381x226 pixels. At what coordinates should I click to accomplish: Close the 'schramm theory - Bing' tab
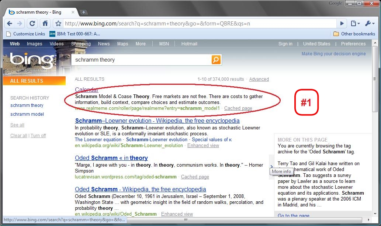coord(73,12)
